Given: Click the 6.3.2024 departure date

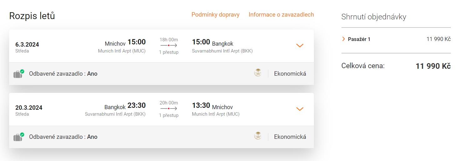Looking at the screenshot, I should pos(27,44).
